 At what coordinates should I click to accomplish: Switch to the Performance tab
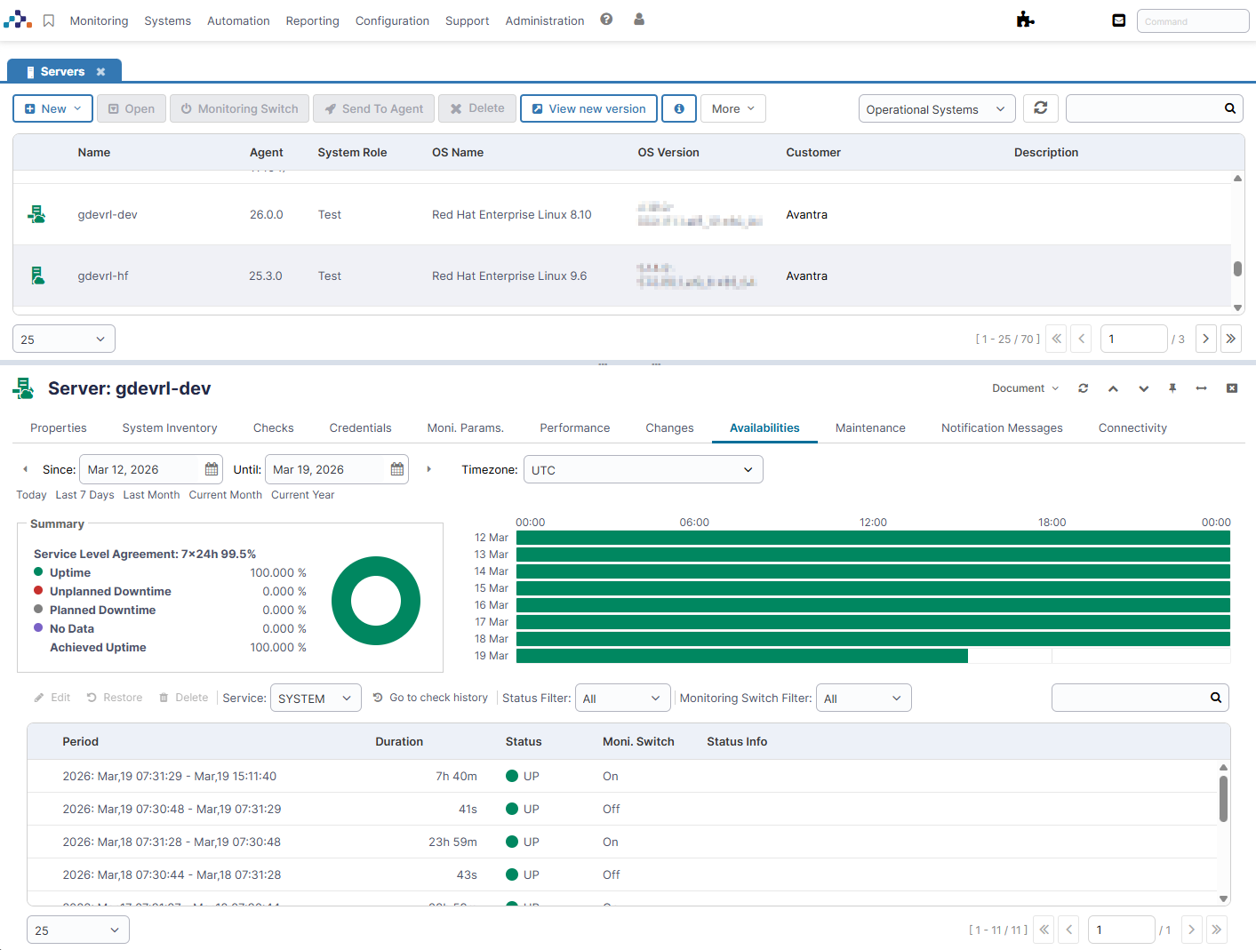click(x=575, y=427)
